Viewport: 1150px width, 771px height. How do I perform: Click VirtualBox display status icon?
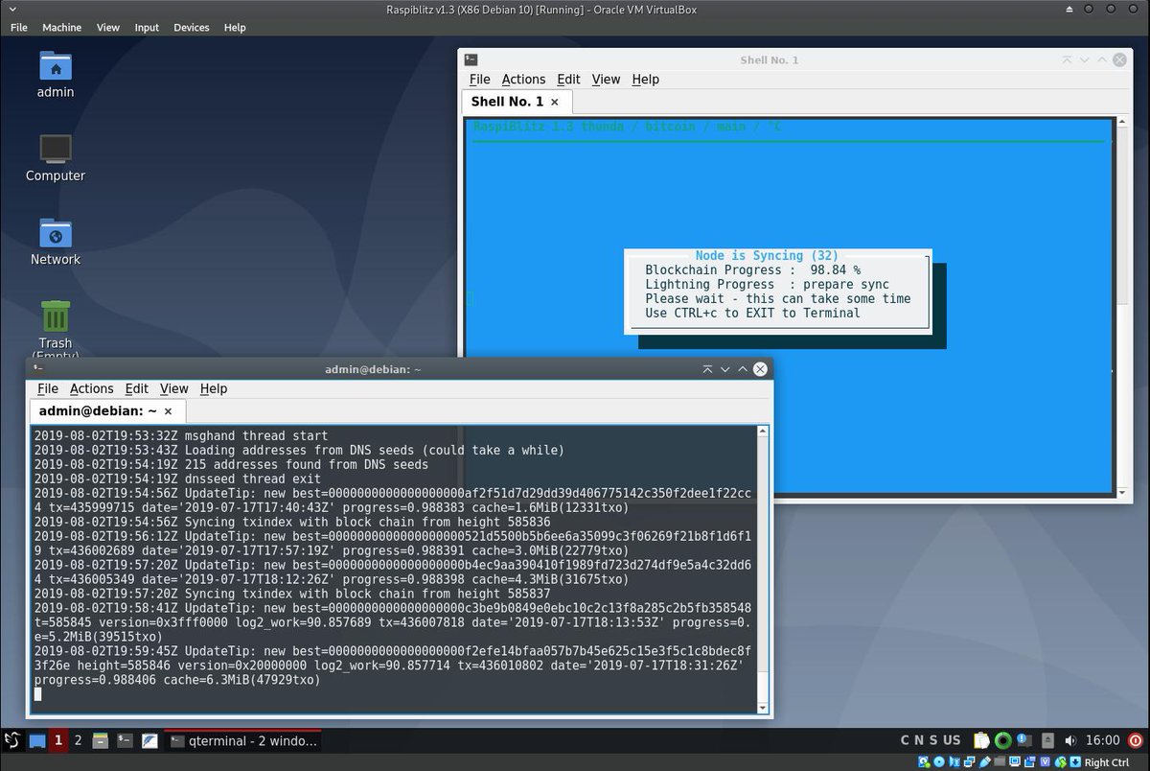1015,762
